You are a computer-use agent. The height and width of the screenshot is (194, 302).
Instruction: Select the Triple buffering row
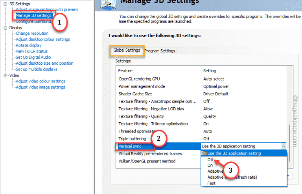[201, 139]
